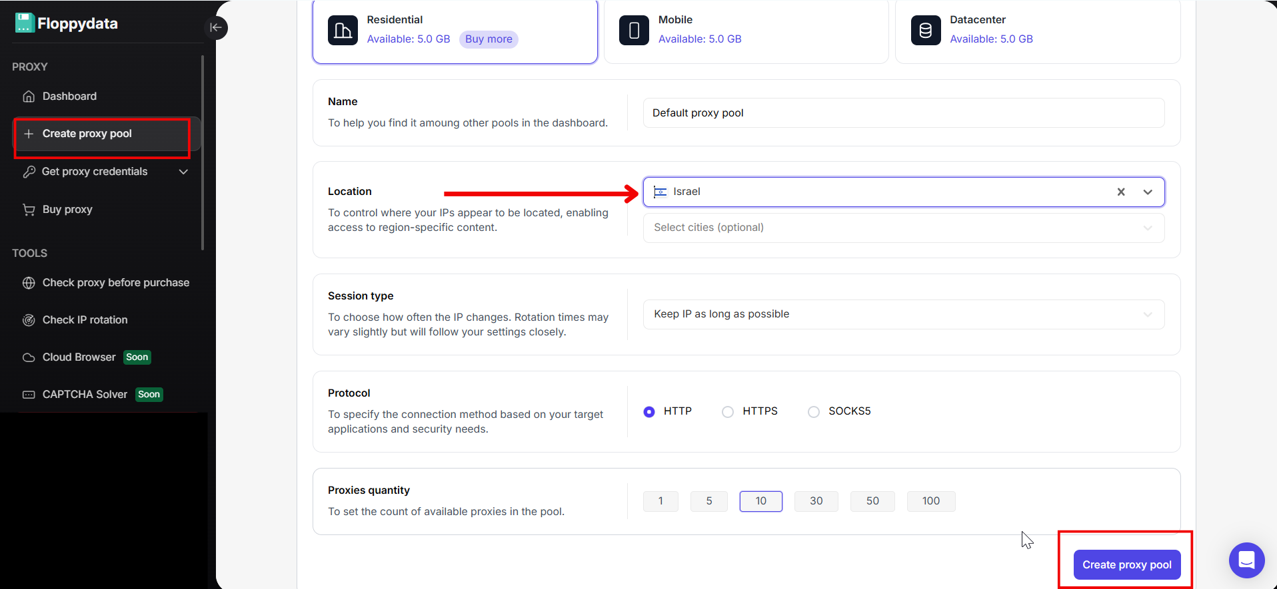
Task: Click the Residential building icon
Action: (x=343, y=30)
